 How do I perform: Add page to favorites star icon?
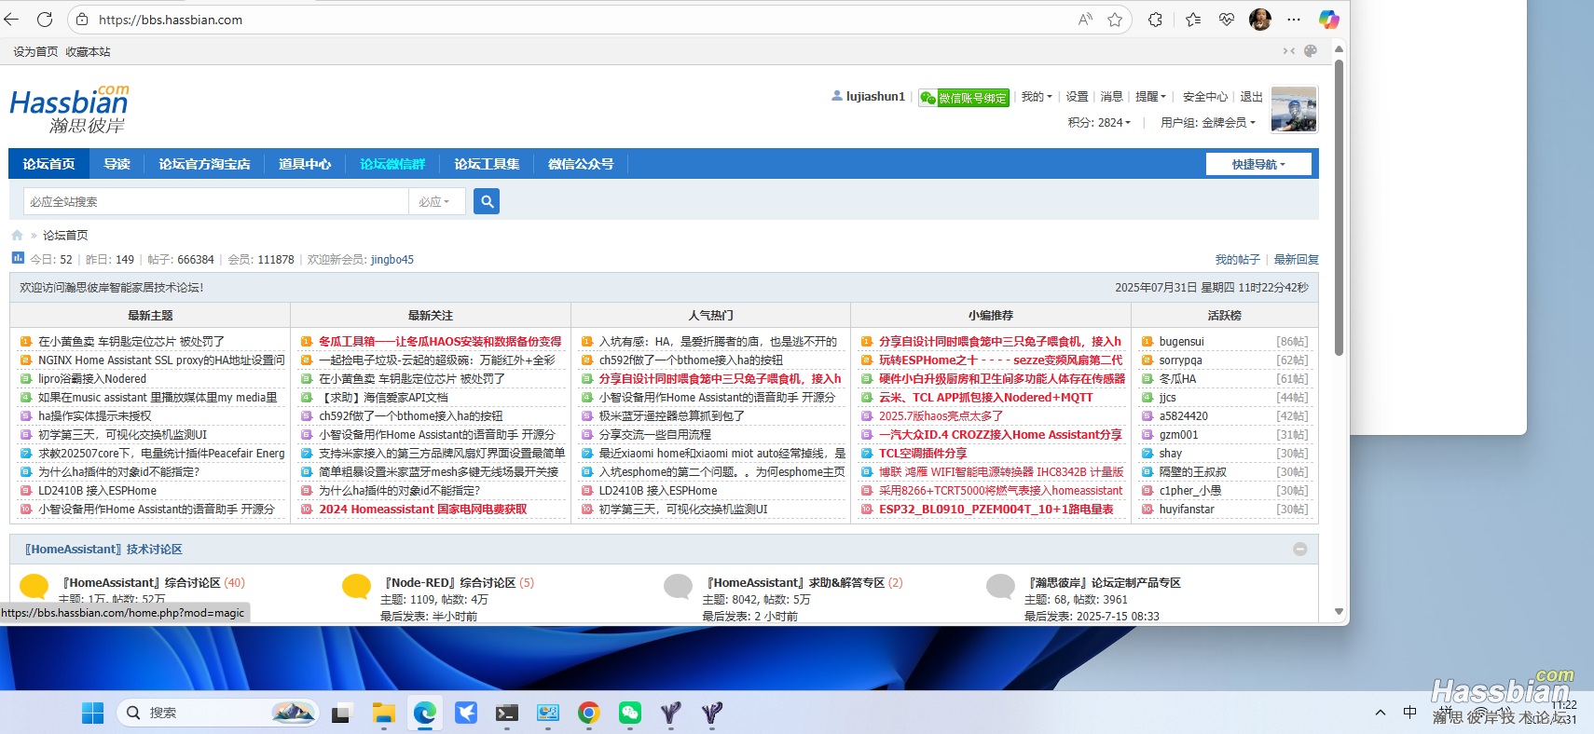click(x=1115, y=20)
